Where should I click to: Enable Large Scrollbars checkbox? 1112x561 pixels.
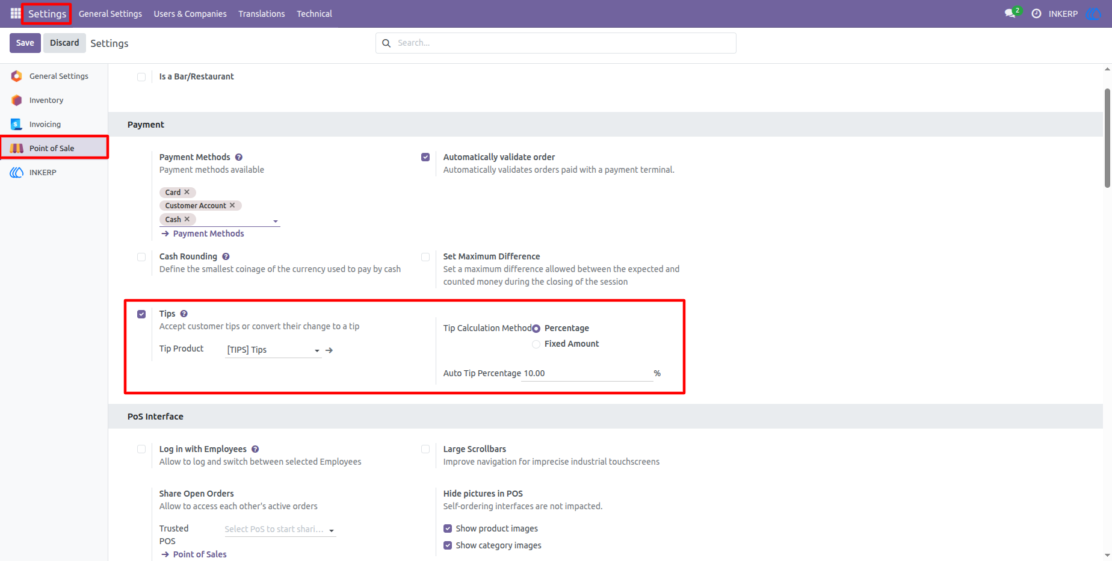point(425,449)
